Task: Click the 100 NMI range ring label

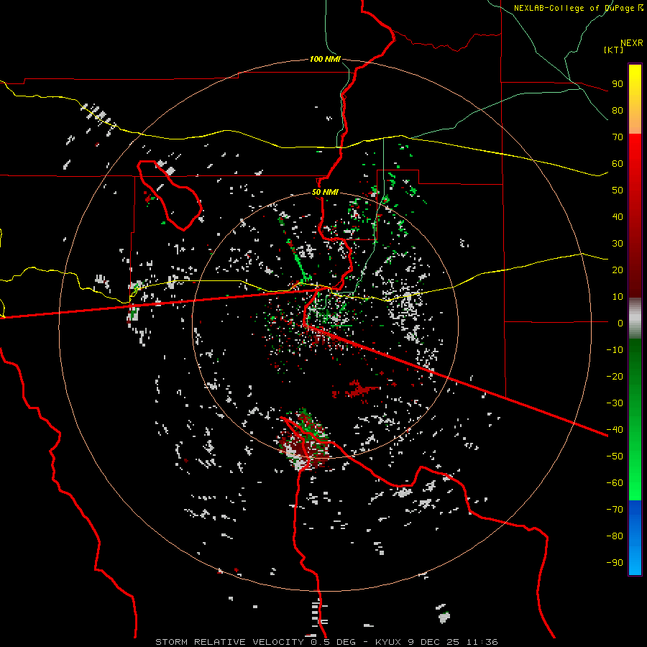Action: coord(325,59)
